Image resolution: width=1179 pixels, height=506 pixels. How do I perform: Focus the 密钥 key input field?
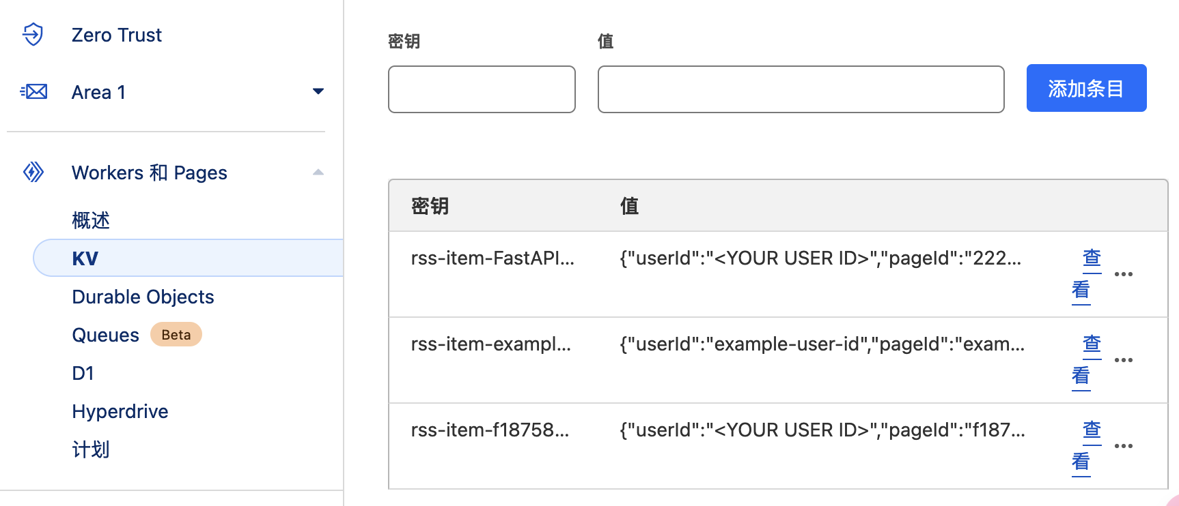coord(482,89)
